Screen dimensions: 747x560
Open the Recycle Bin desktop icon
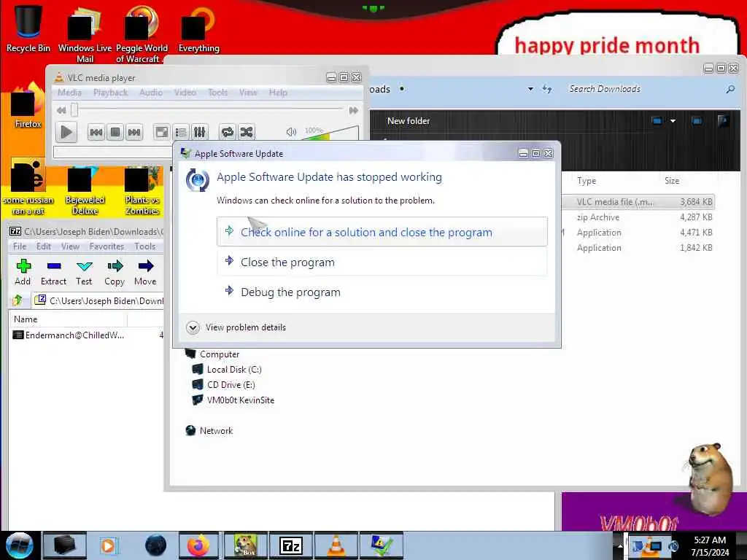tap(28, 28)
